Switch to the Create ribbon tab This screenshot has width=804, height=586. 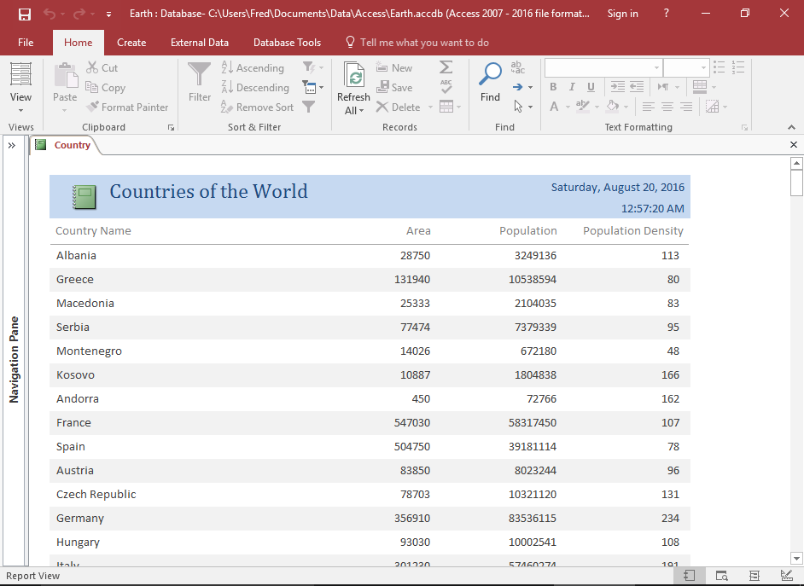point(131,42)
